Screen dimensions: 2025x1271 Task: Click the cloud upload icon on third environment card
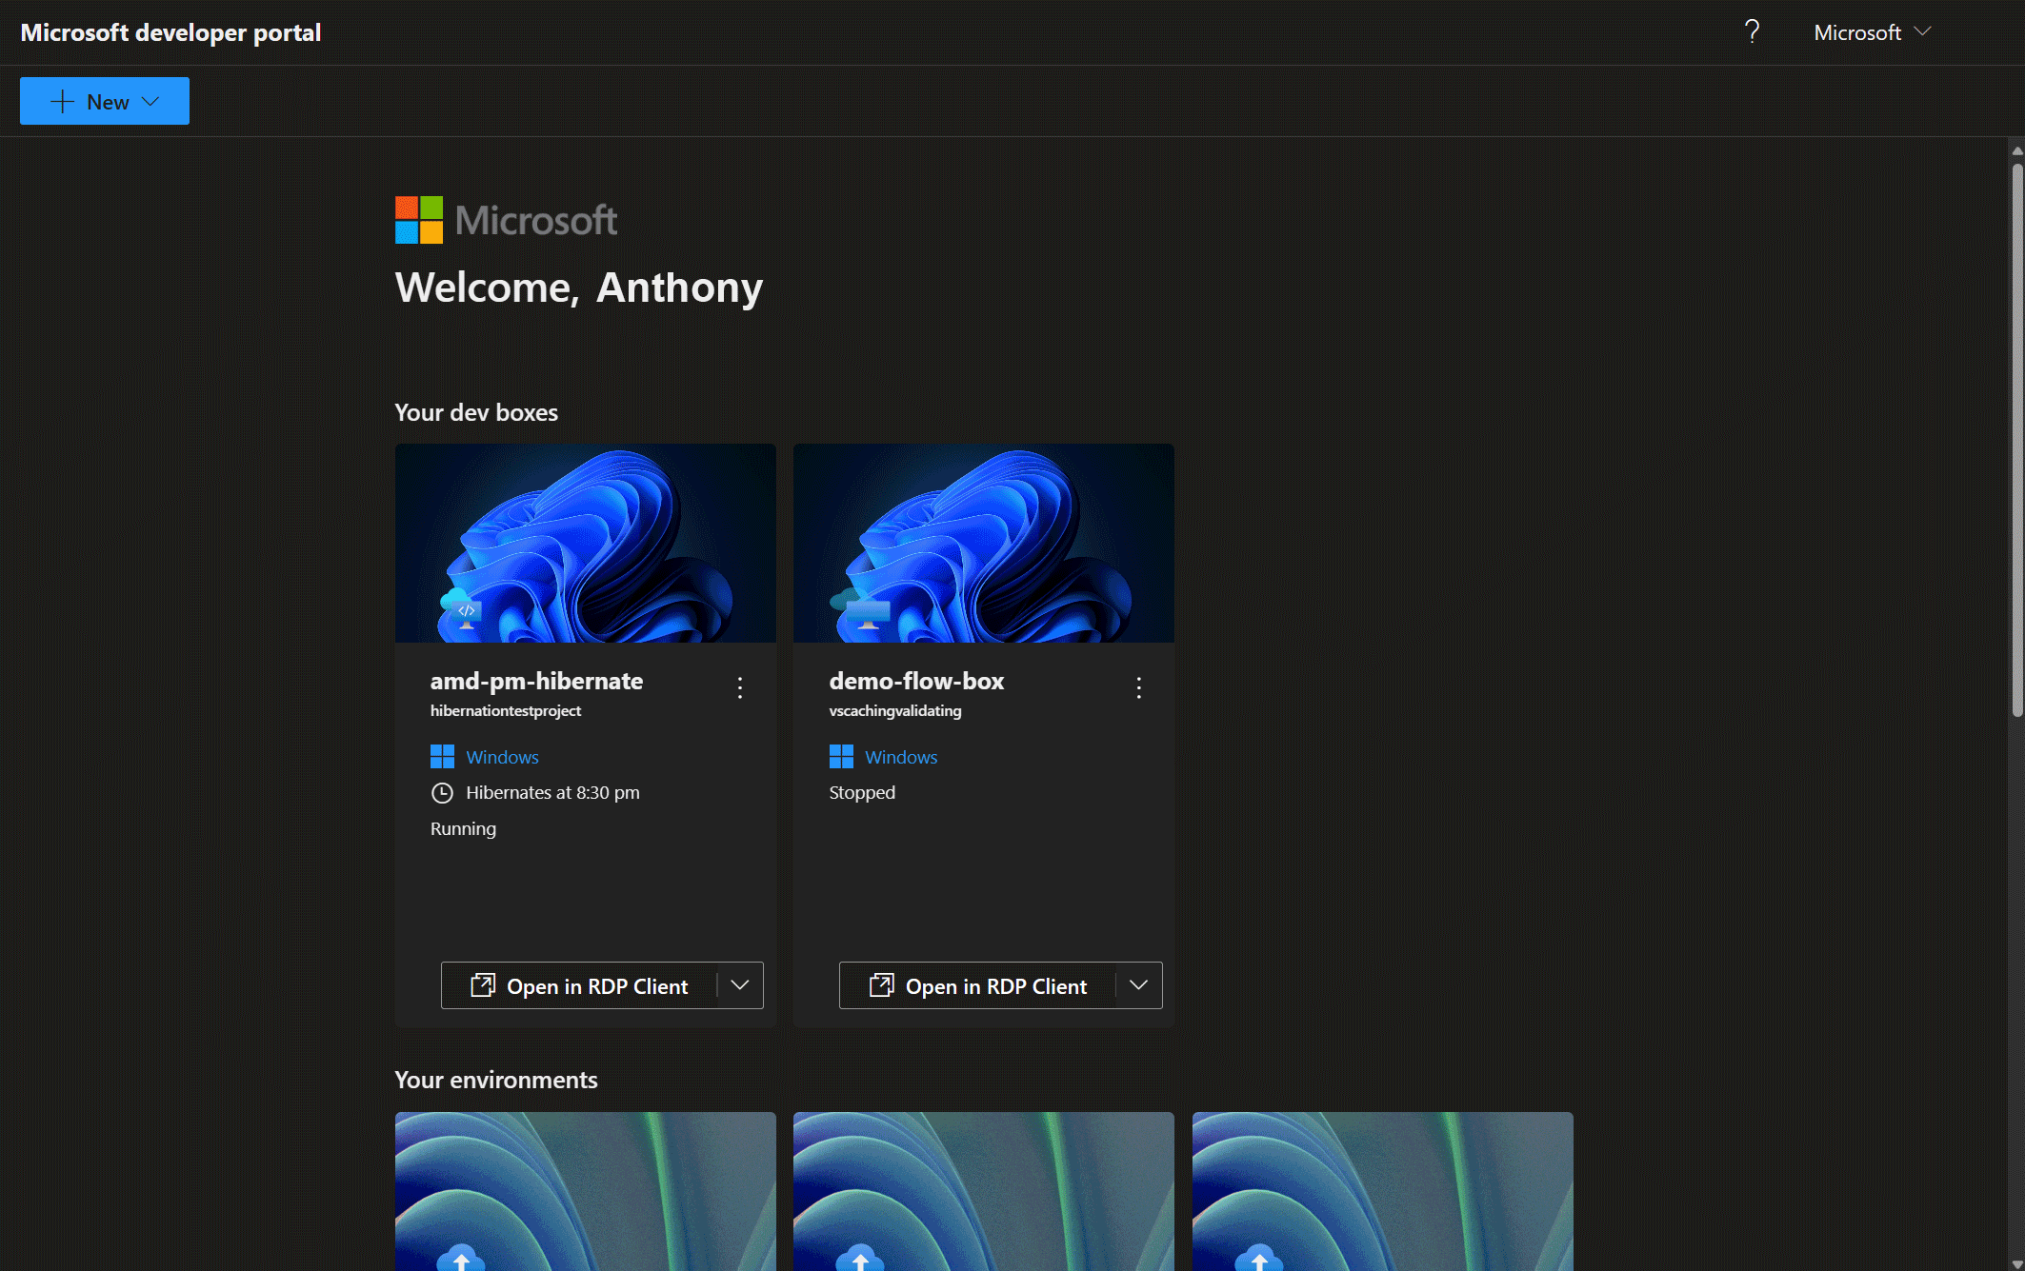[1258, 1258]
